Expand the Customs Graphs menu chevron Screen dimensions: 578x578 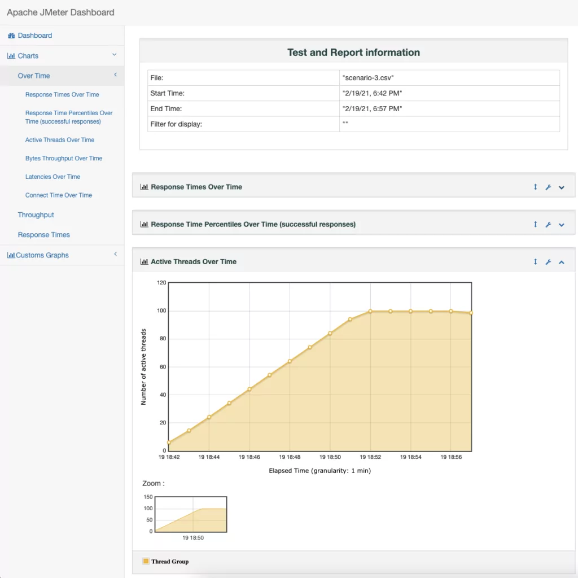(115, 254)
